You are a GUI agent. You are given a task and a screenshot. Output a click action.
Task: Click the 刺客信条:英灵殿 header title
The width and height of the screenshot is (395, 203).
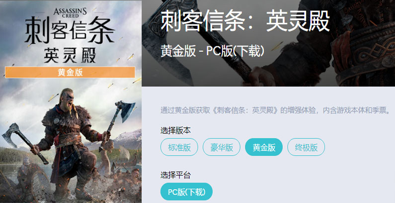(x=245, y=21)
